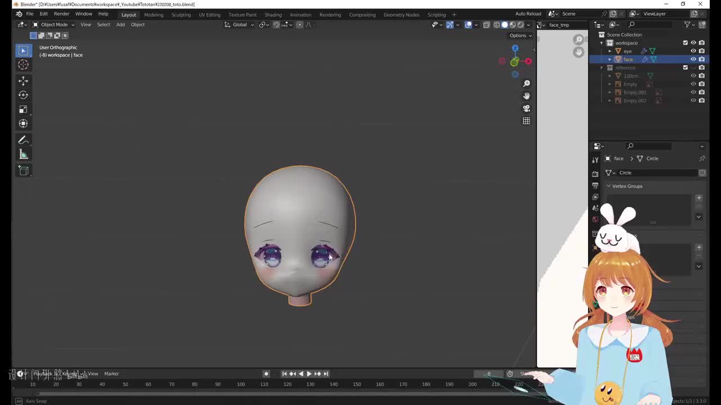
Task: Choose the Scale tool
Action: tap(23, 109)
